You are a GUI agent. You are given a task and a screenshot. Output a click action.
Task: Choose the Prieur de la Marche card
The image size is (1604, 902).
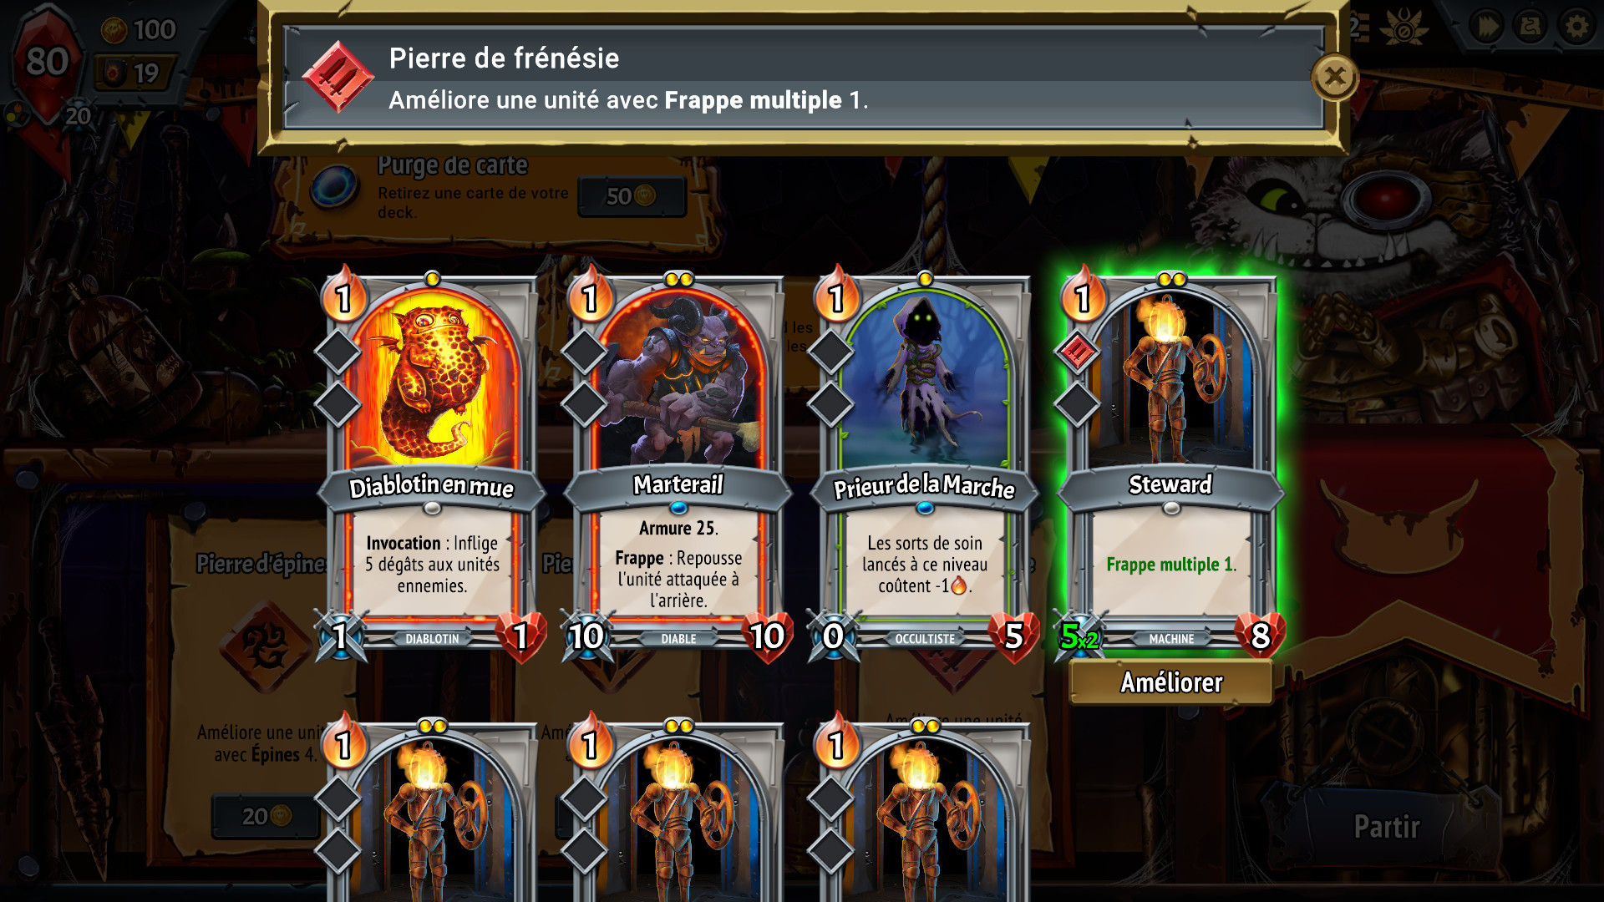924,465
